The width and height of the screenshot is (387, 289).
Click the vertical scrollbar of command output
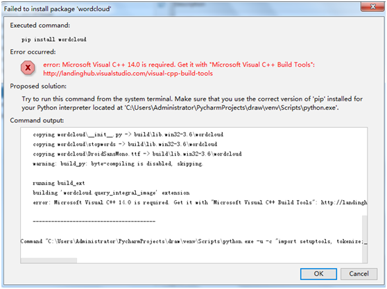(x=365, y=238)
